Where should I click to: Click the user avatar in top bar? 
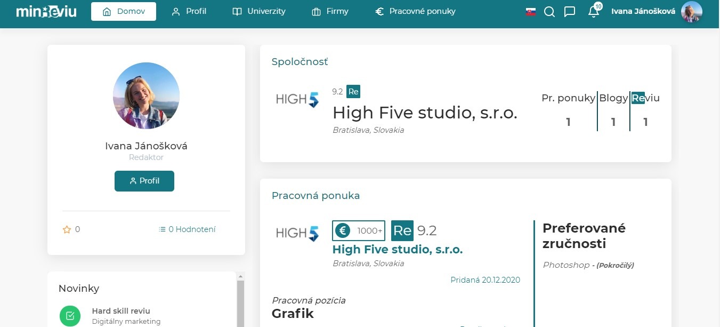[691, 12]
